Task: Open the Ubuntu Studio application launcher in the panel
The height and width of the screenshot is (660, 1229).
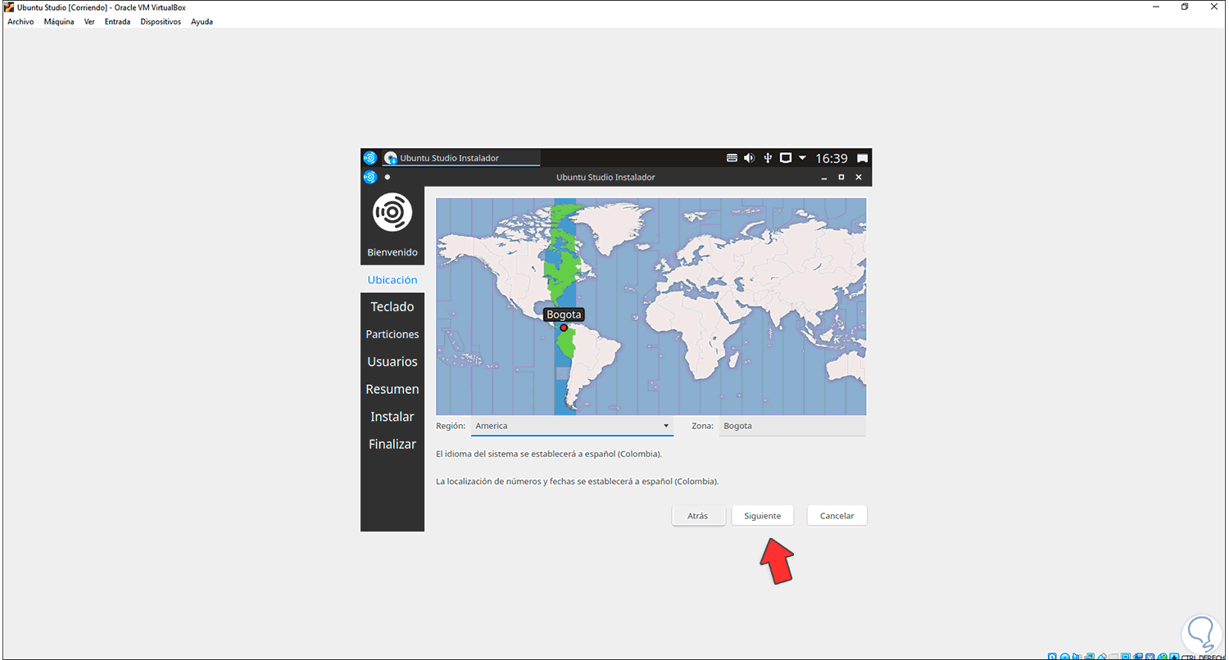Action: (370, 158)
